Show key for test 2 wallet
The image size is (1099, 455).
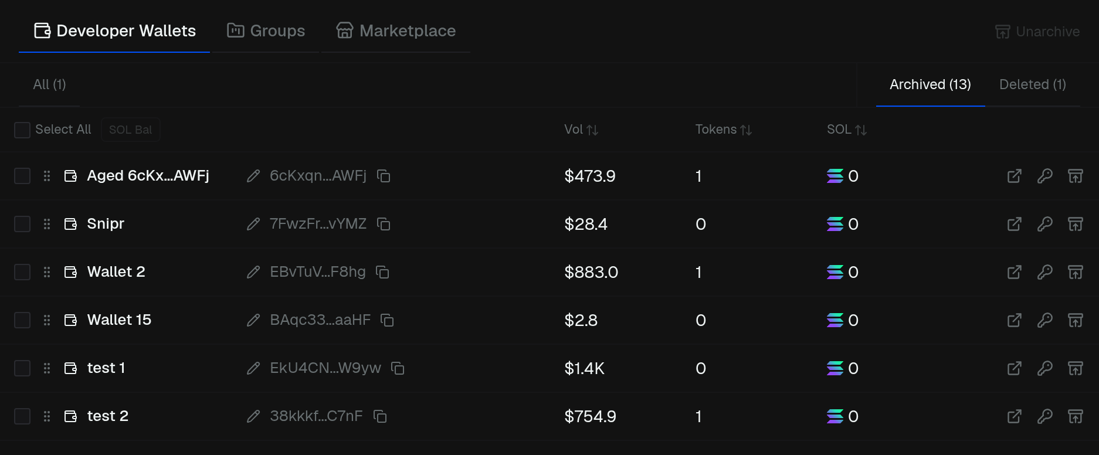pyautogui.click(x=1044, y=416)
